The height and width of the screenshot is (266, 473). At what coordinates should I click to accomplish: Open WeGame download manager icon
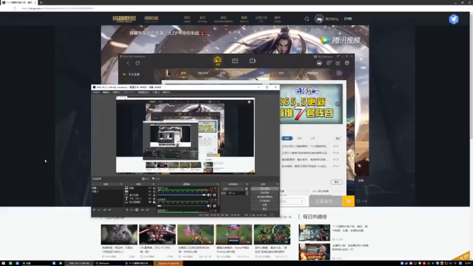pyautogui.click(x=338, y=63)
